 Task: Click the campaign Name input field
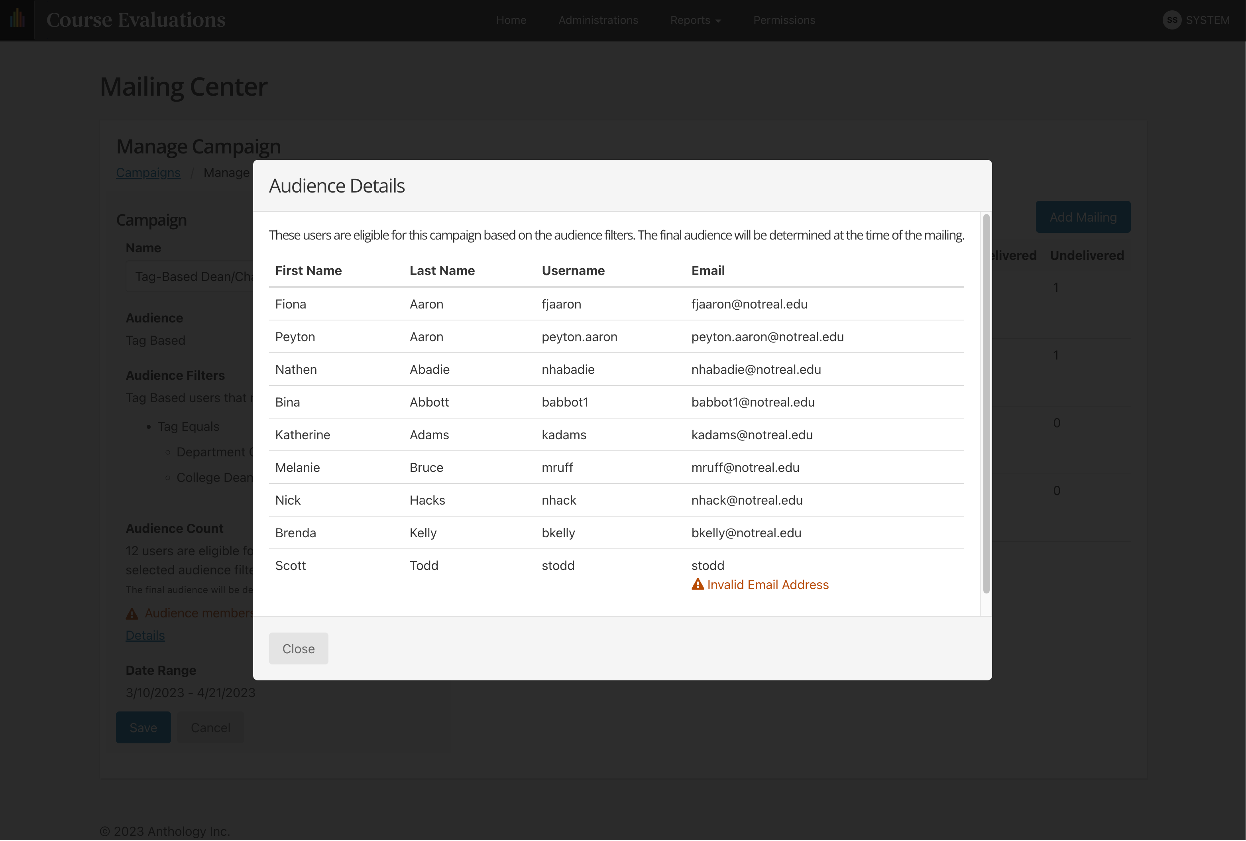(x=190, y=277)
